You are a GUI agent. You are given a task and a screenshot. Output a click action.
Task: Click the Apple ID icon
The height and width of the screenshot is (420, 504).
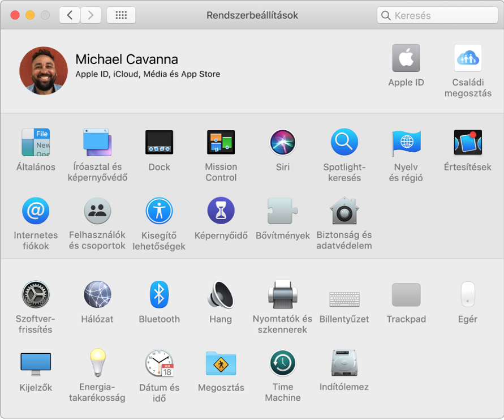[406, 58]
